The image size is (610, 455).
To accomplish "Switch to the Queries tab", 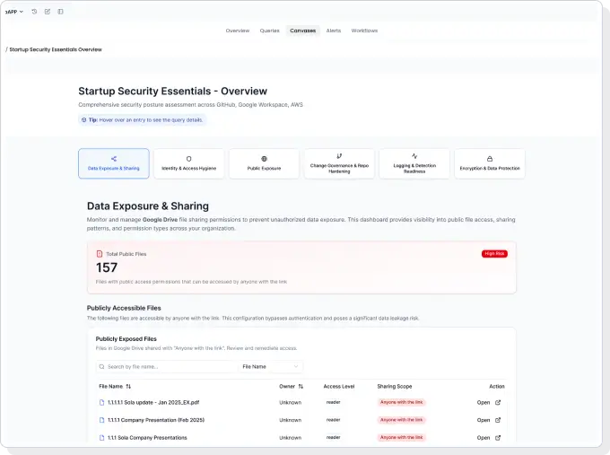I will tap(270, 31).
